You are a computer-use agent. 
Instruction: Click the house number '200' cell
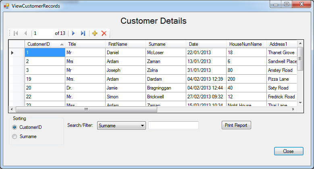[x=246, y=79]
